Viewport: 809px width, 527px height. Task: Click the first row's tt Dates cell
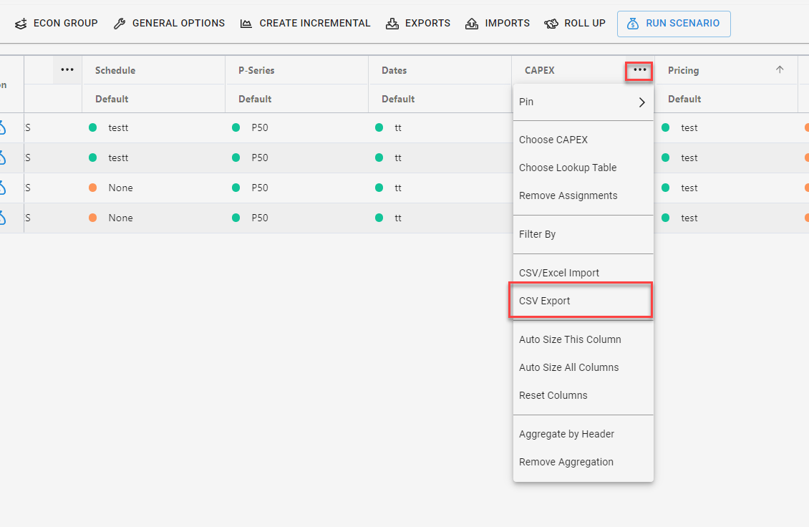click(x=440, y=128)
